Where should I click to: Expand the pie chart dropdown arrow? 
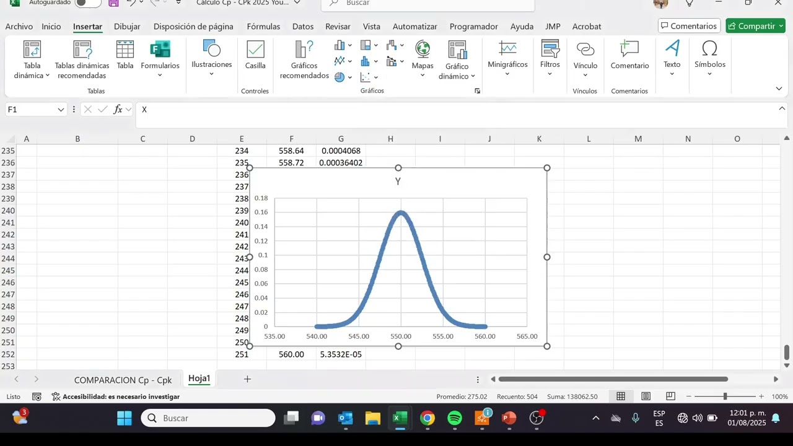(350, 77)
